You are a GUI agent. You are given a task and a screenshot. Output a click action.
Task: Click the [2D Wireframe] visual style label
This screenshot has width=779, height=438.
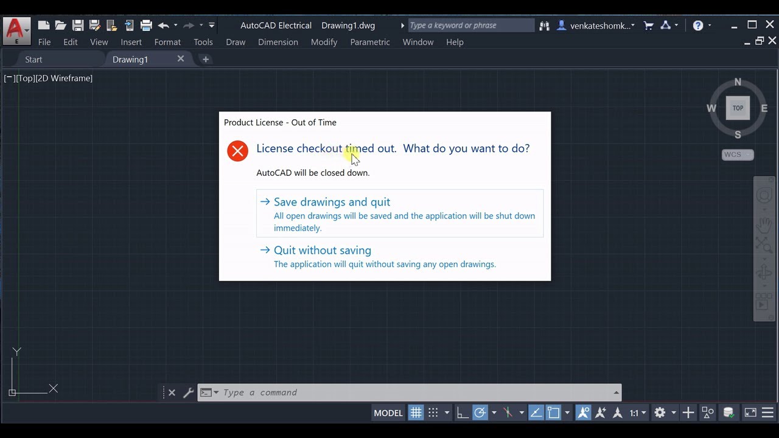64,78
